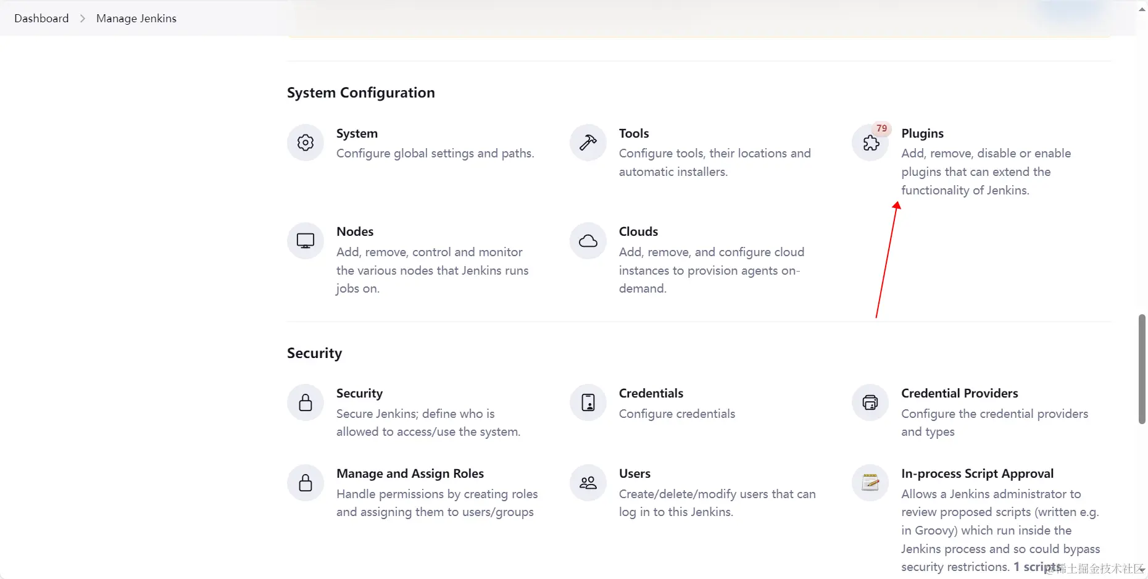Select the Credentials title link
This screenshot has width=1148, height=579.
(x=651, y=393)
